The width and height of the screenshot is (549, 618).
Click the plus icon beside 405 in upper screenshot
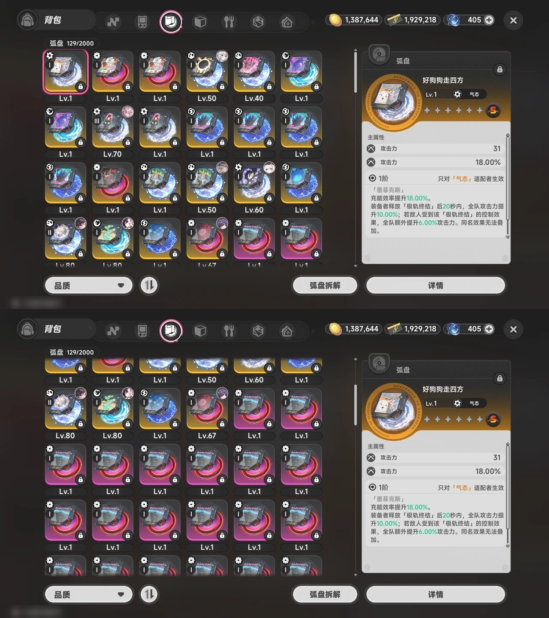(x=489, y=20)
